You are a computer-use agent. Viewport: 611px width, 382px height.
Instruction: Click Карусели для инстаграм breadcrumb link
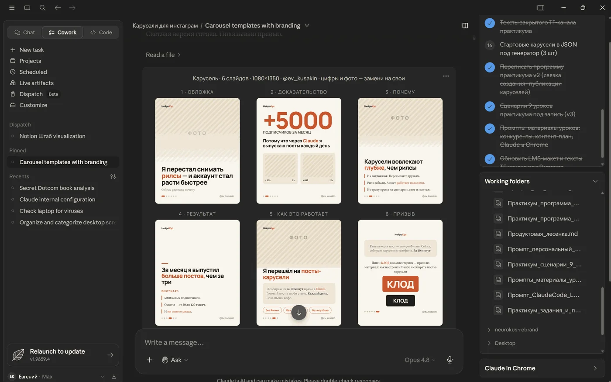click(x=165, y=25)
